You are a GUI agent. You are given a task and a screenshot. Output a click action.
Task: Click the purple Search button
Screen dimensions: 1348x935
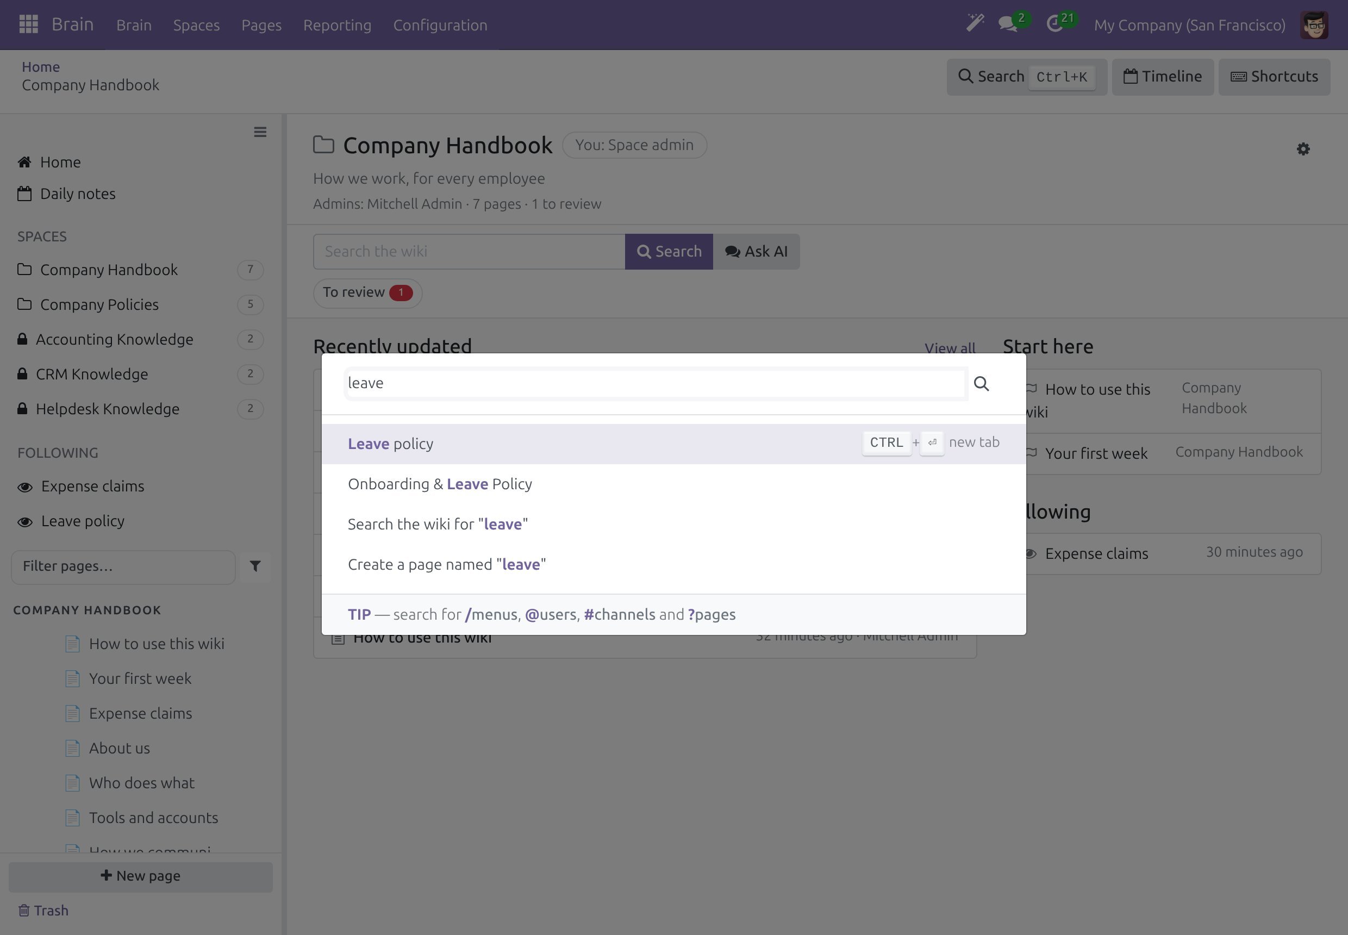(x=669, y=251)
